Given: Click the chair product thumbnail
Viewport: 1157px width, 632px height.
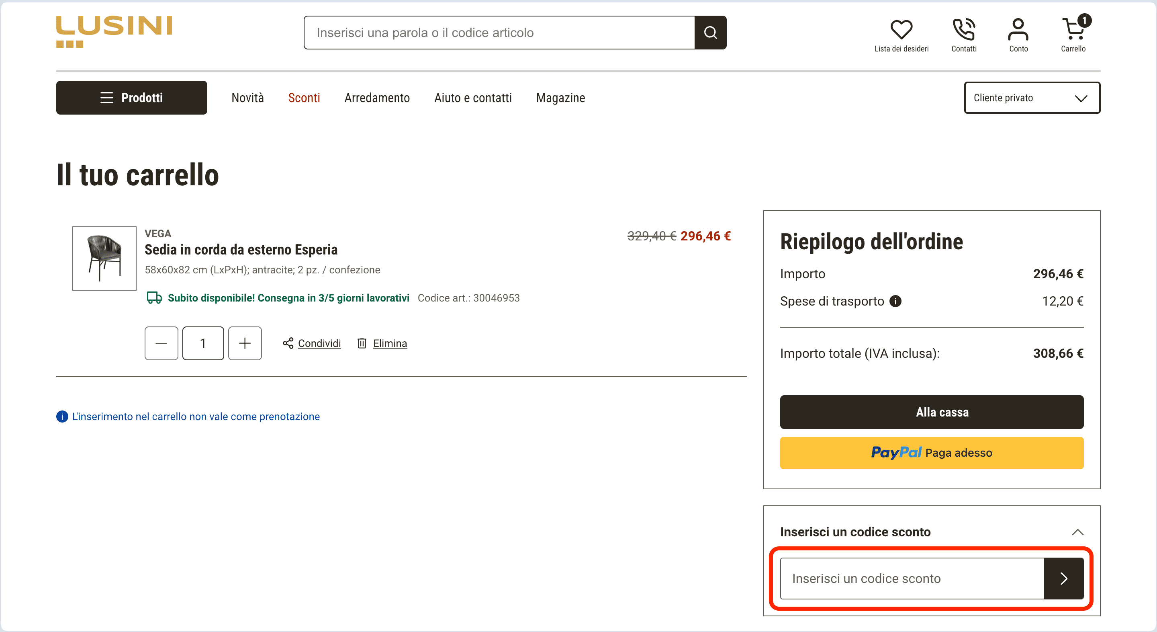Looking at the screenshot, I should point(104,259).
